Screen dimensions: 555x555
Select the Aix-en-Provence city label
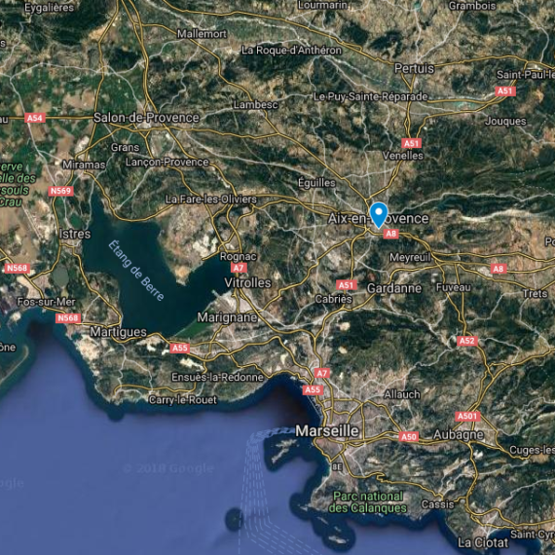point(379,218)
